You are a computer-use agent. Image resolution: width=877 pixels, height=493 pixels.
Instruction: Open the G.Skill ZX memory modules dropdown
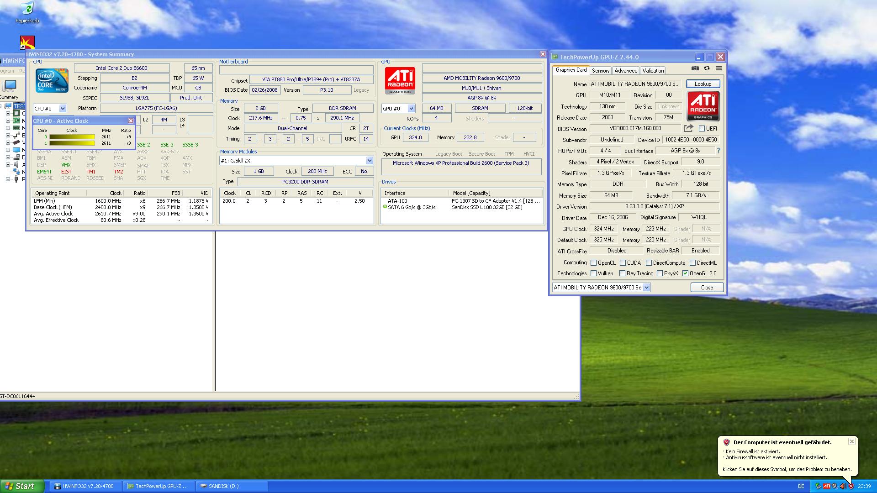369,160
